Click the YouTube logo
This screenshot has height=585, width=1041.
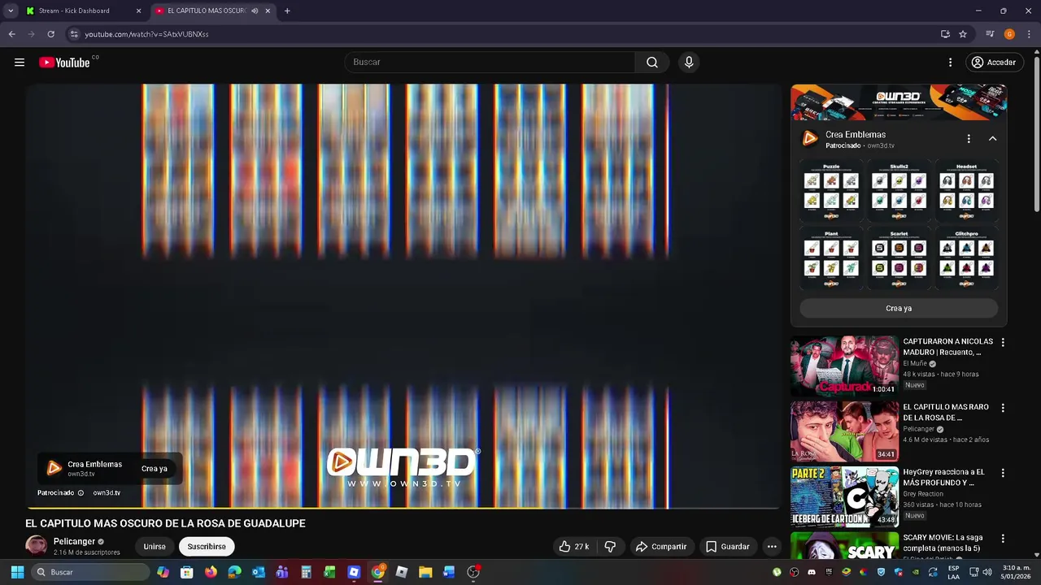64,63
